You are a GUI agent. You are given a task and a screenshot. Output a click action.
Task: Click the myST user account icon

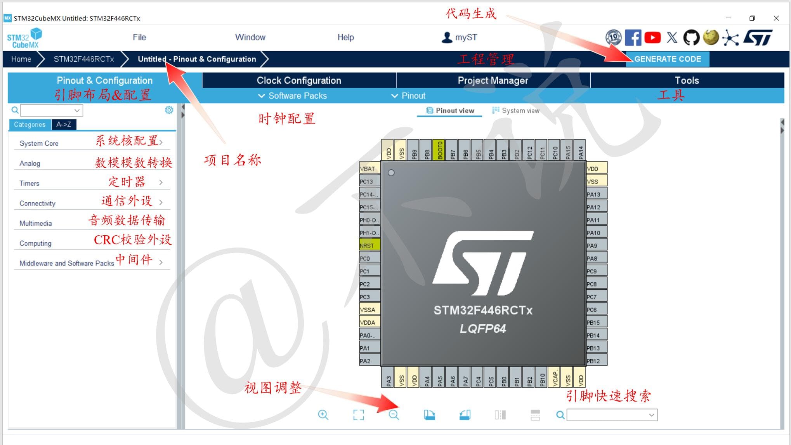pyautogui.click(x=447, y=37)
